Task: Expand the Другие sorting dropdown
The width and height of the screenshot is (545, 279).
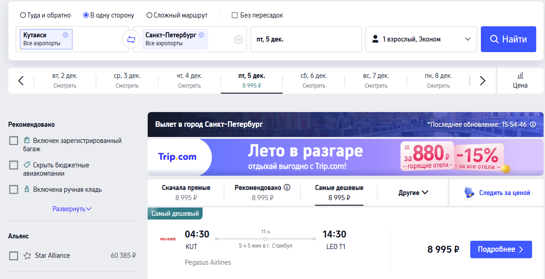Action: click(x=413, y=192)
